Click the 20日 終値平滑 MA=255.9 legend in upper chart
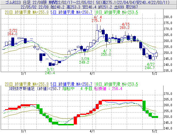177x135 pixels. (x=27, y=12)
